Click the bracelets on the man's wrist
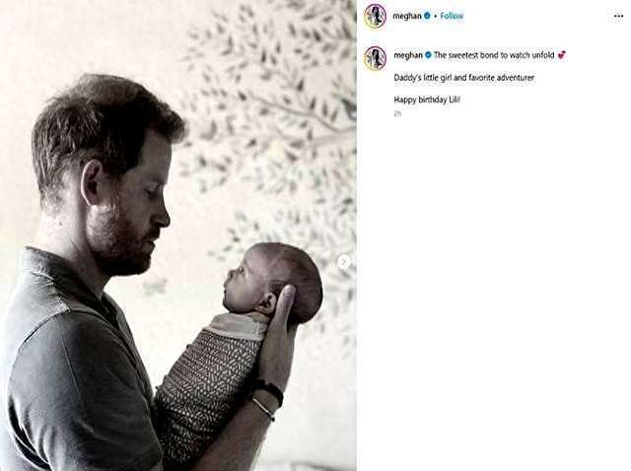Screen dimensions: 631x471 pos(267,398)
